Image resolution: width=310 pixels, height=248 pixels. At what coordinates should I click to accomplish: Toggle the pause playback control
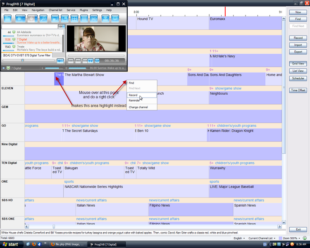pos(90,61)
